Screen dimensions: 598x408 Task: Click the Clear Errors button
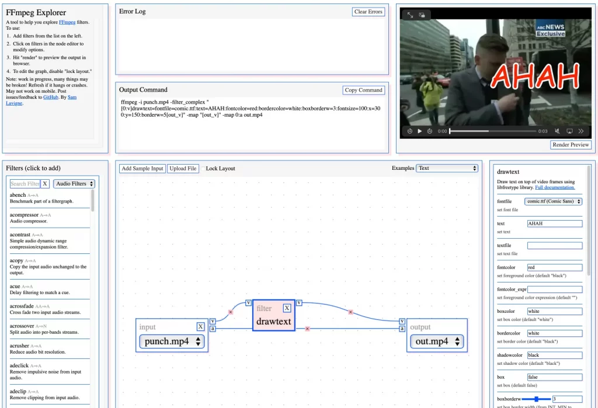(368, 12)
